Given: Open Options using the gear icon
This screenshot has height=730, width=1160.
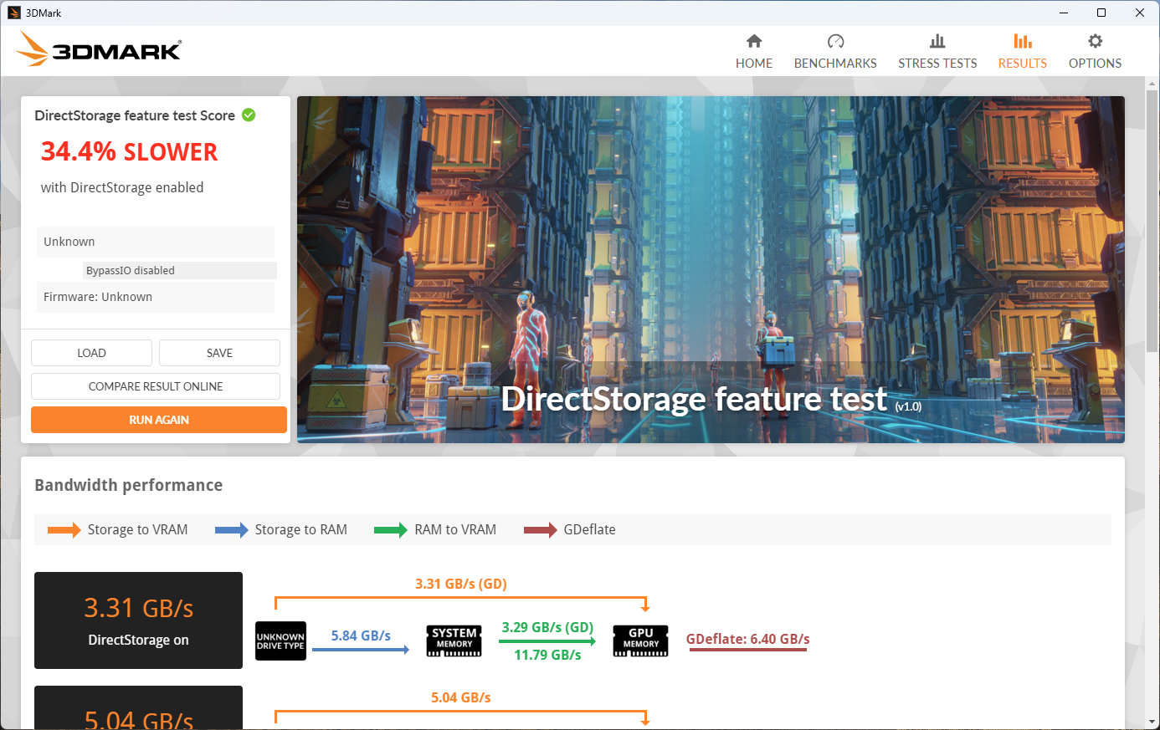Looking at the screenshot, I should pos(1095,41).
